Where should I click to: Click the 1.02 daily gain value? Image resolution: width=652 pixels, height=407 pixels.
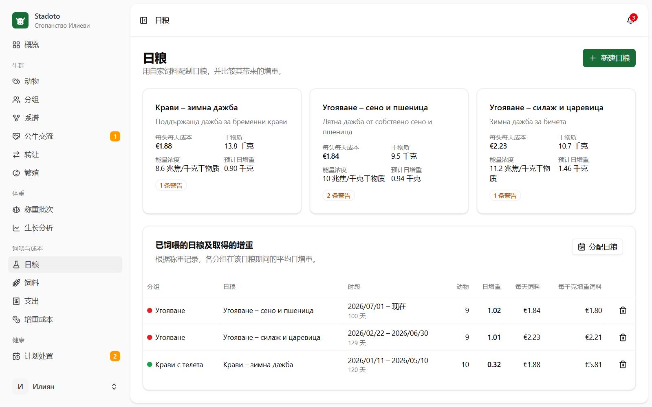pos(494,311)
